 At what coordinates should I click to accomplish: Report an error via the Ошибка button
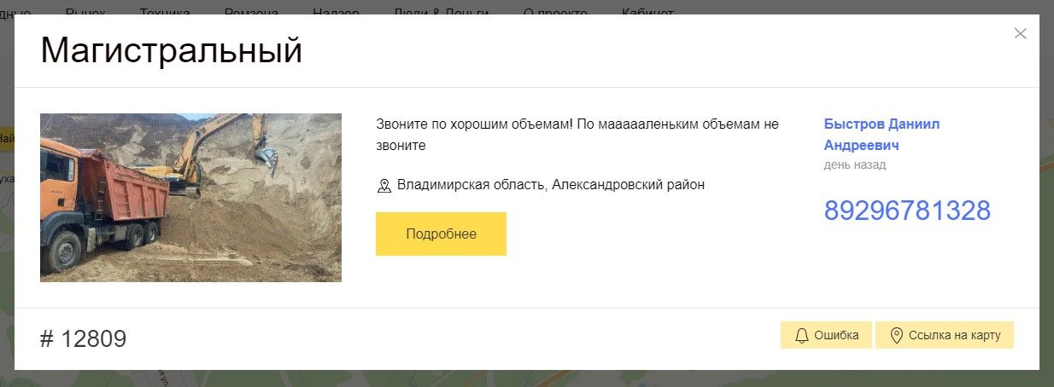click(x=825, y=335)
